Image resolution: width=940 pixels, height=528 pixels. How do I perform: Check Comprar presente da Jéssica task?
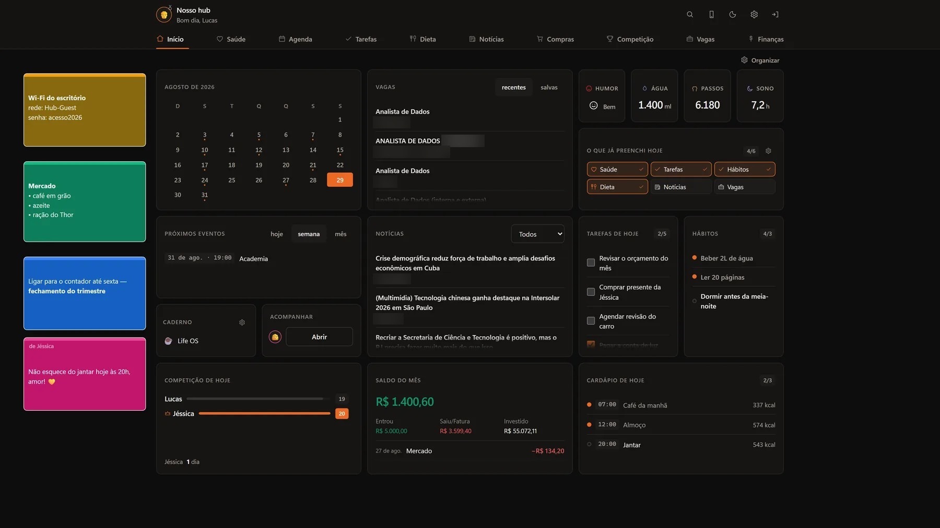pyautogui.click(x=591, y=292)
